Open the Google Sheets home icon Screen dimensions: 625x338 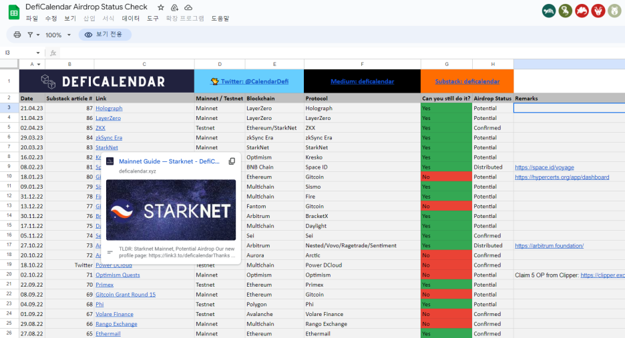14,13
